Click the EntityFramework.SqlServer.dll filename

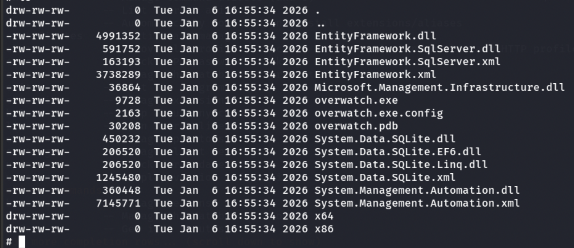pos(407,49)
